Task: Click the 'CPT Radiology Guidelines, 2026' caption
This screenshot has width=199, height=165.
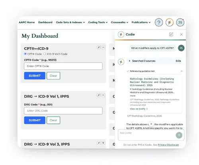Action: click(144, 116)
